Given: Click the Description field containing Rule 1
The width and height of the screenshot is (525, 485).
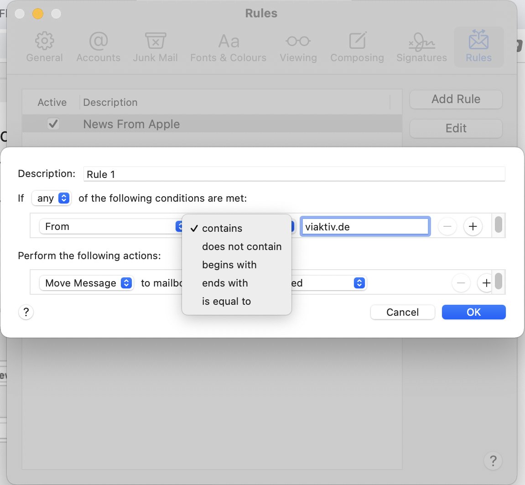Looking at the screenshot, I should tap(294, 174).
